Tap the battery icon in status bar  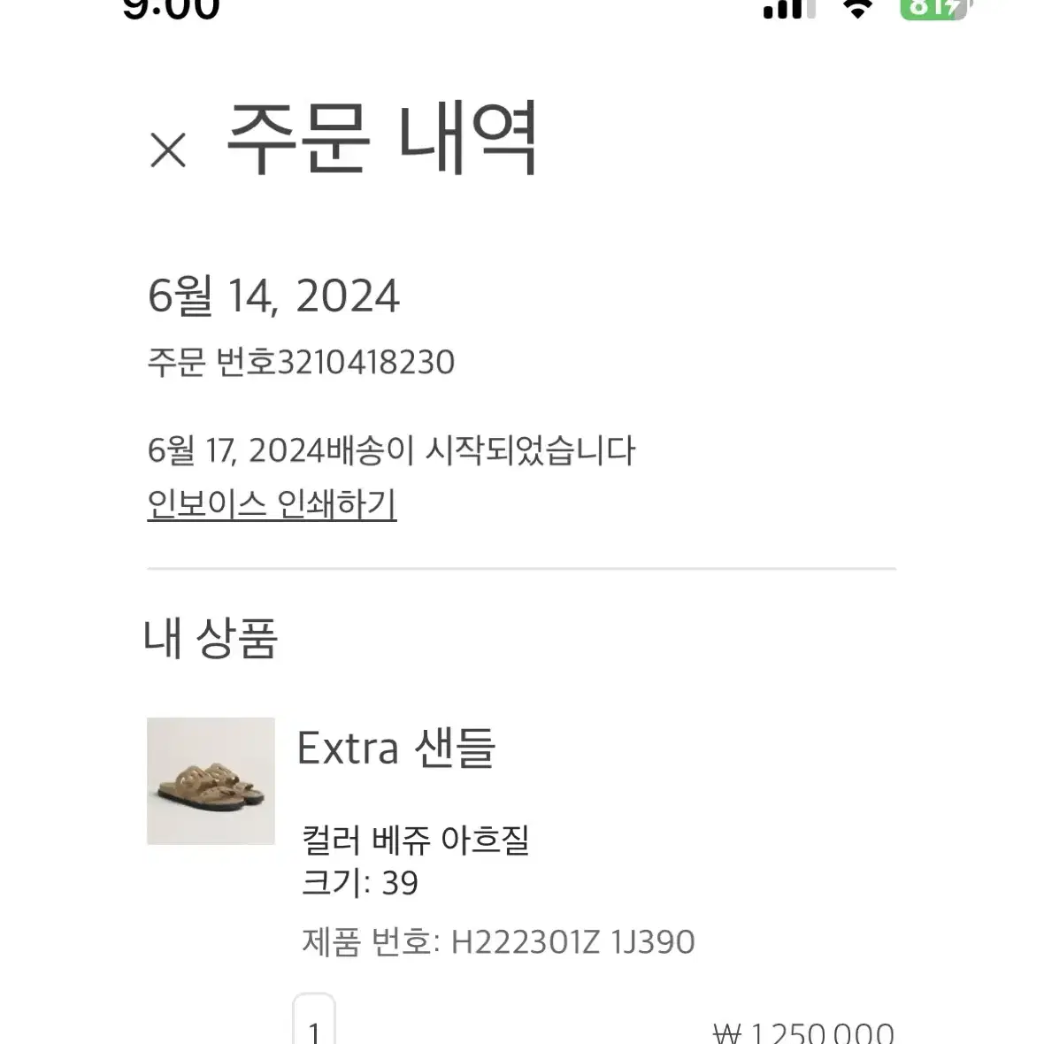pos(935,8)
